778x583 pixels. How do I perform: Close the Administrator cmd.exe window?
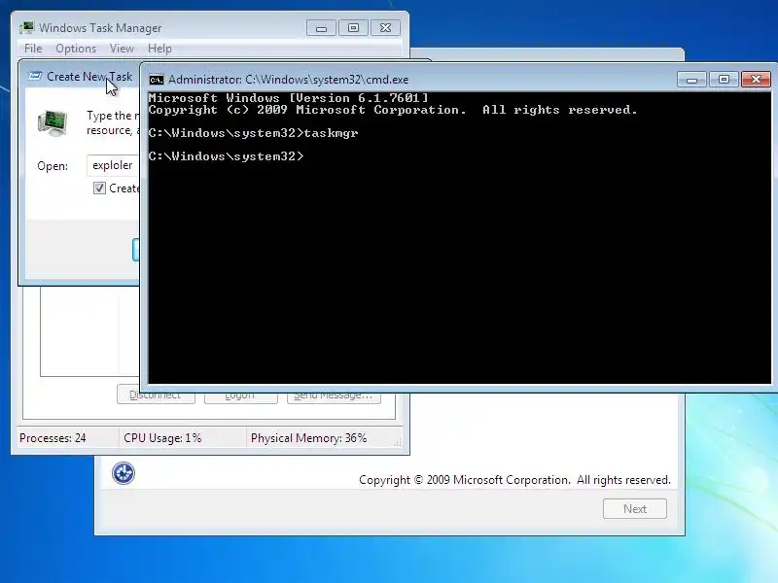tap(756, 80)
